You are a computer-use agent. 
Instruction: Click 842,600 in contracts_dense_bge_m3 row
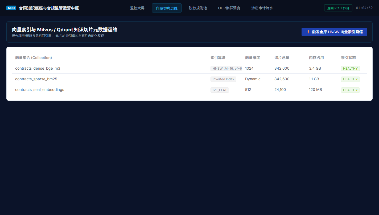[x=282, y=68]
